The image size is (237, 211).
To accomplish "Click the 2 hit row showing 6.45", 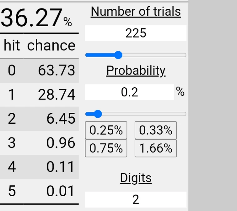I will pos(39,119).
